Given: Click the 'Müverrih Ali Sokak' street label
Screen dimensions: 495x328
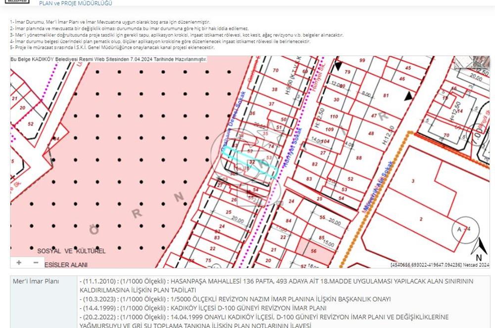Looking at the screenshot, I should tap(379, 187).
